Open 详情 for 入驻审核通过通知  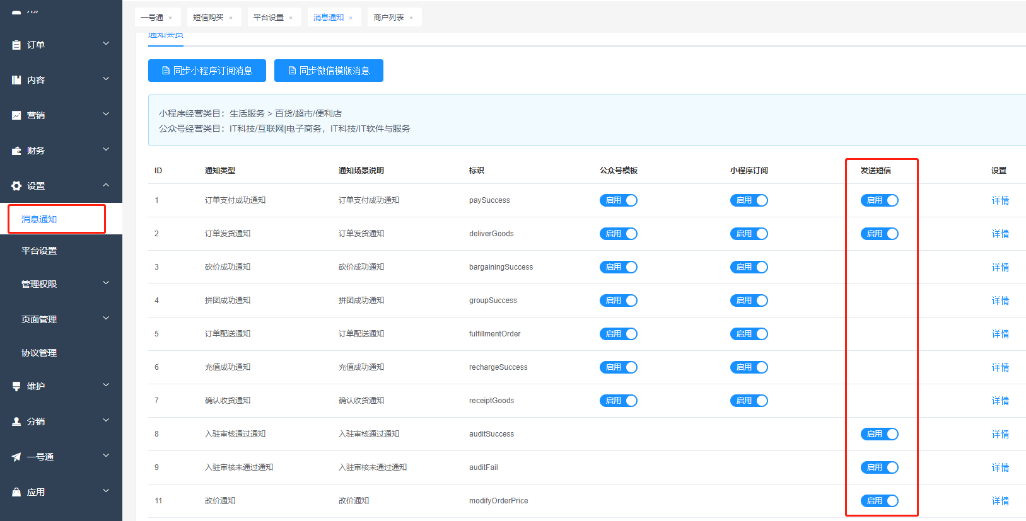1000,434
